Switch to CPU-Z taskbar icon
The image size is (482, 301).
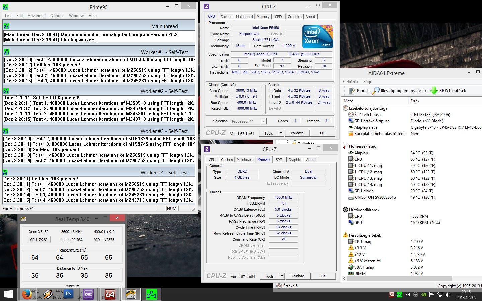click(88, 294)
